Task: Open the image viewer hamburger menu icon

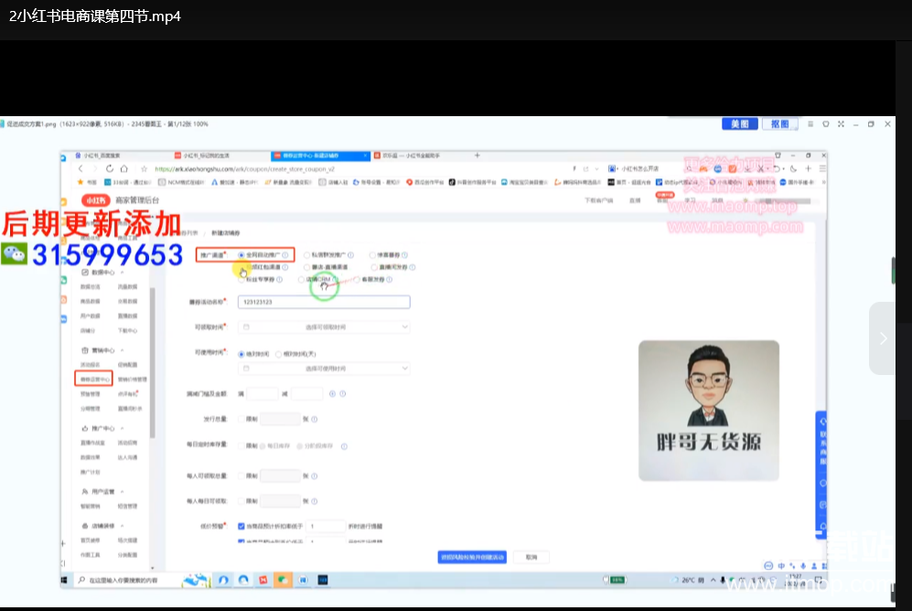Action: pyautogui.click(x=810, y=123)
